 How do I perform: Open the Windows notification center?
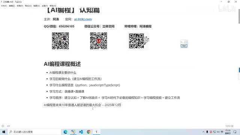tap(235, 132)
